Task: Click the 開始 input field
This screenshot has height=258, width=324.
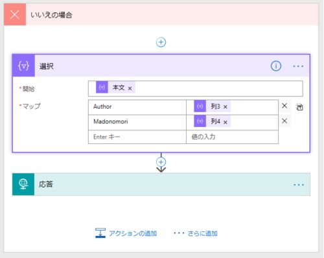Action: coord(196,89)
